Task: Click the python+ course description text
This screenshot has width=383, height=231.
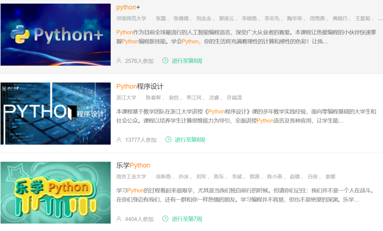Action: coord(246,37)
